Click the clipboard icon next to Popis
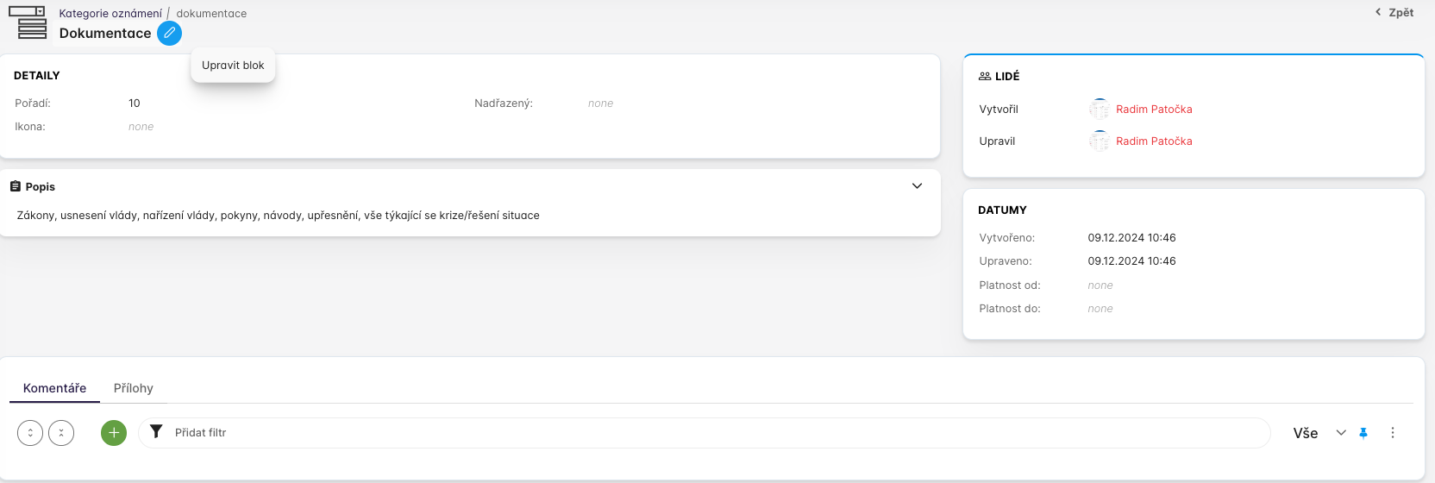 tap(16, 186)
